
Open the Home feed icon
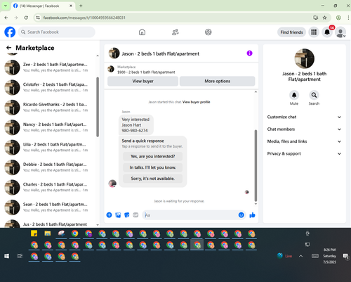coord(142,32)
